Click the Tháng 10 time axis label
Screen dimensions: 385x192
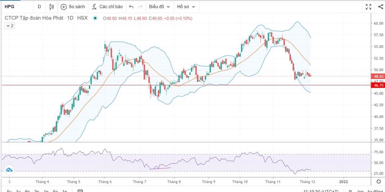pyautogui.click(x=240, y=182)
